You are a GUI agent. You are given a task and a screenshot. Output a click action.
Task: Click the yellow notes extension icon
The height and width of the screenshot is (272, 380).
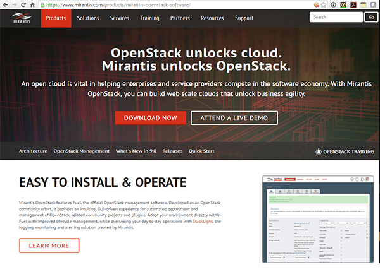pos(363,4)
